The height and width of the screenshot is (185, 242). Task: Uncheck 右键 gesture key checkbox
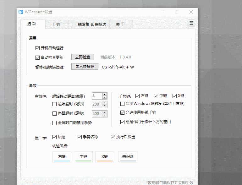(x=137, y=96)
